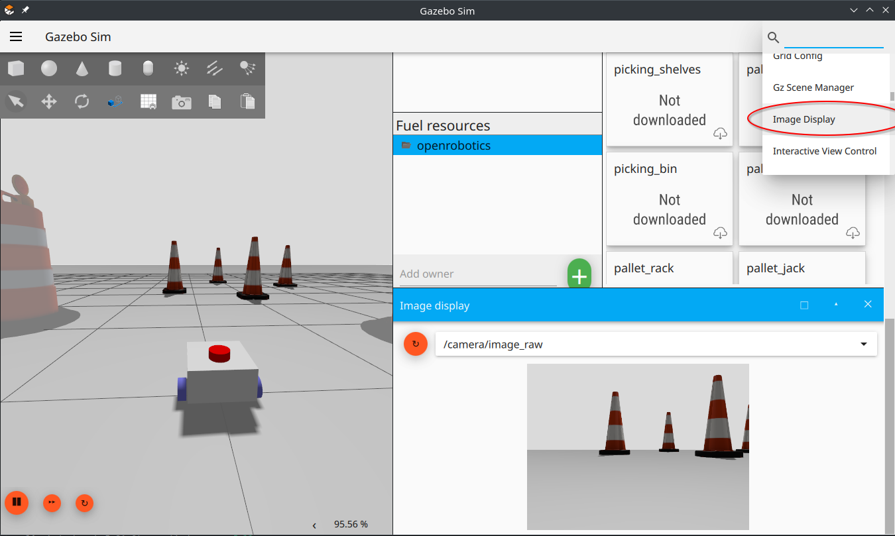
Task: Insert a sphere shape
Action: [x=49, y=68]
